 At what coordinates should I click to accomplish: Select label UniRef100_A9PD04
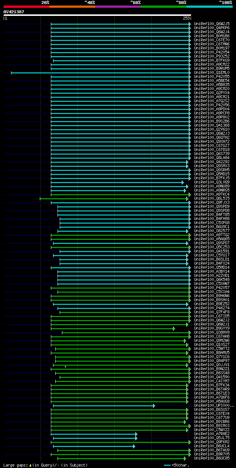[212, 109]
